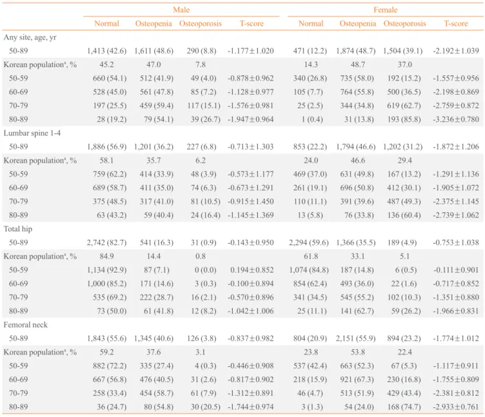This screenshot has height=417, width=485.
Task: Click the T-score '-2.192±1.039'
Action: click(x=456, y=51)
